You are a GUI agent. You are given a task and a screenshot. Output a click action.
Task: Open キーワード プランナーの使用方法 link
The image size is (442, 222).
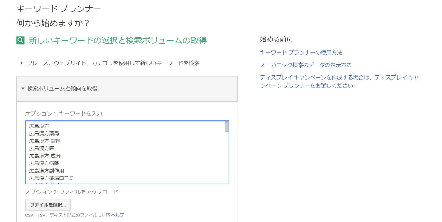click(301, 52)
